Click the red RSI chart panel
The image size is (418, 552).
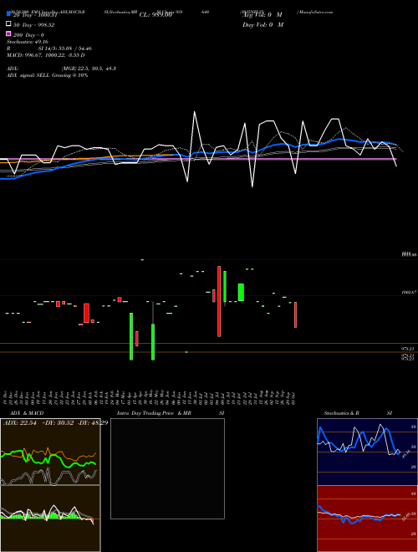click(x=367, y=519)
